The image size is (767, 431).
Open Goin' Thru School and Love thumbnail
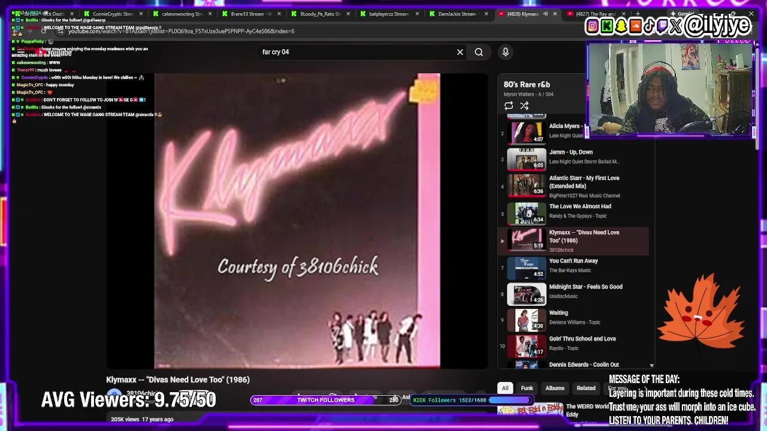pos(527,346)
